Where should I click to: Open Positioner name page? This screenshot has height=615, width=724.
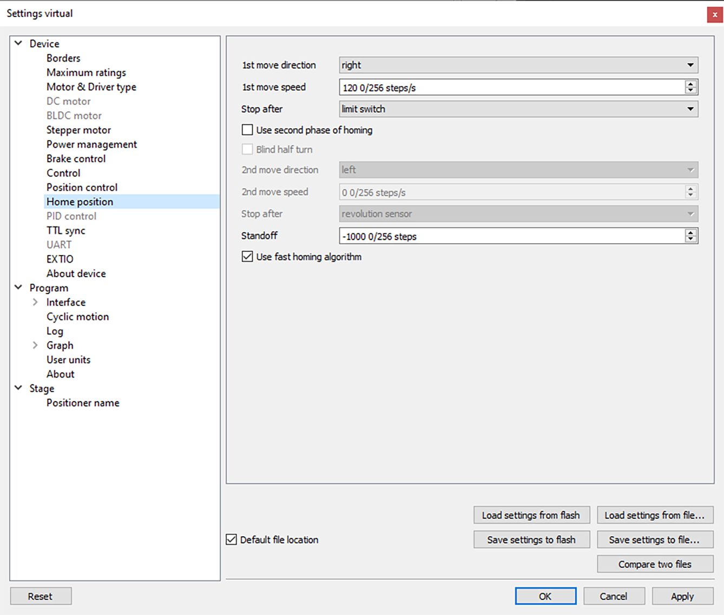pyautogui.click(x=83, y=403)
